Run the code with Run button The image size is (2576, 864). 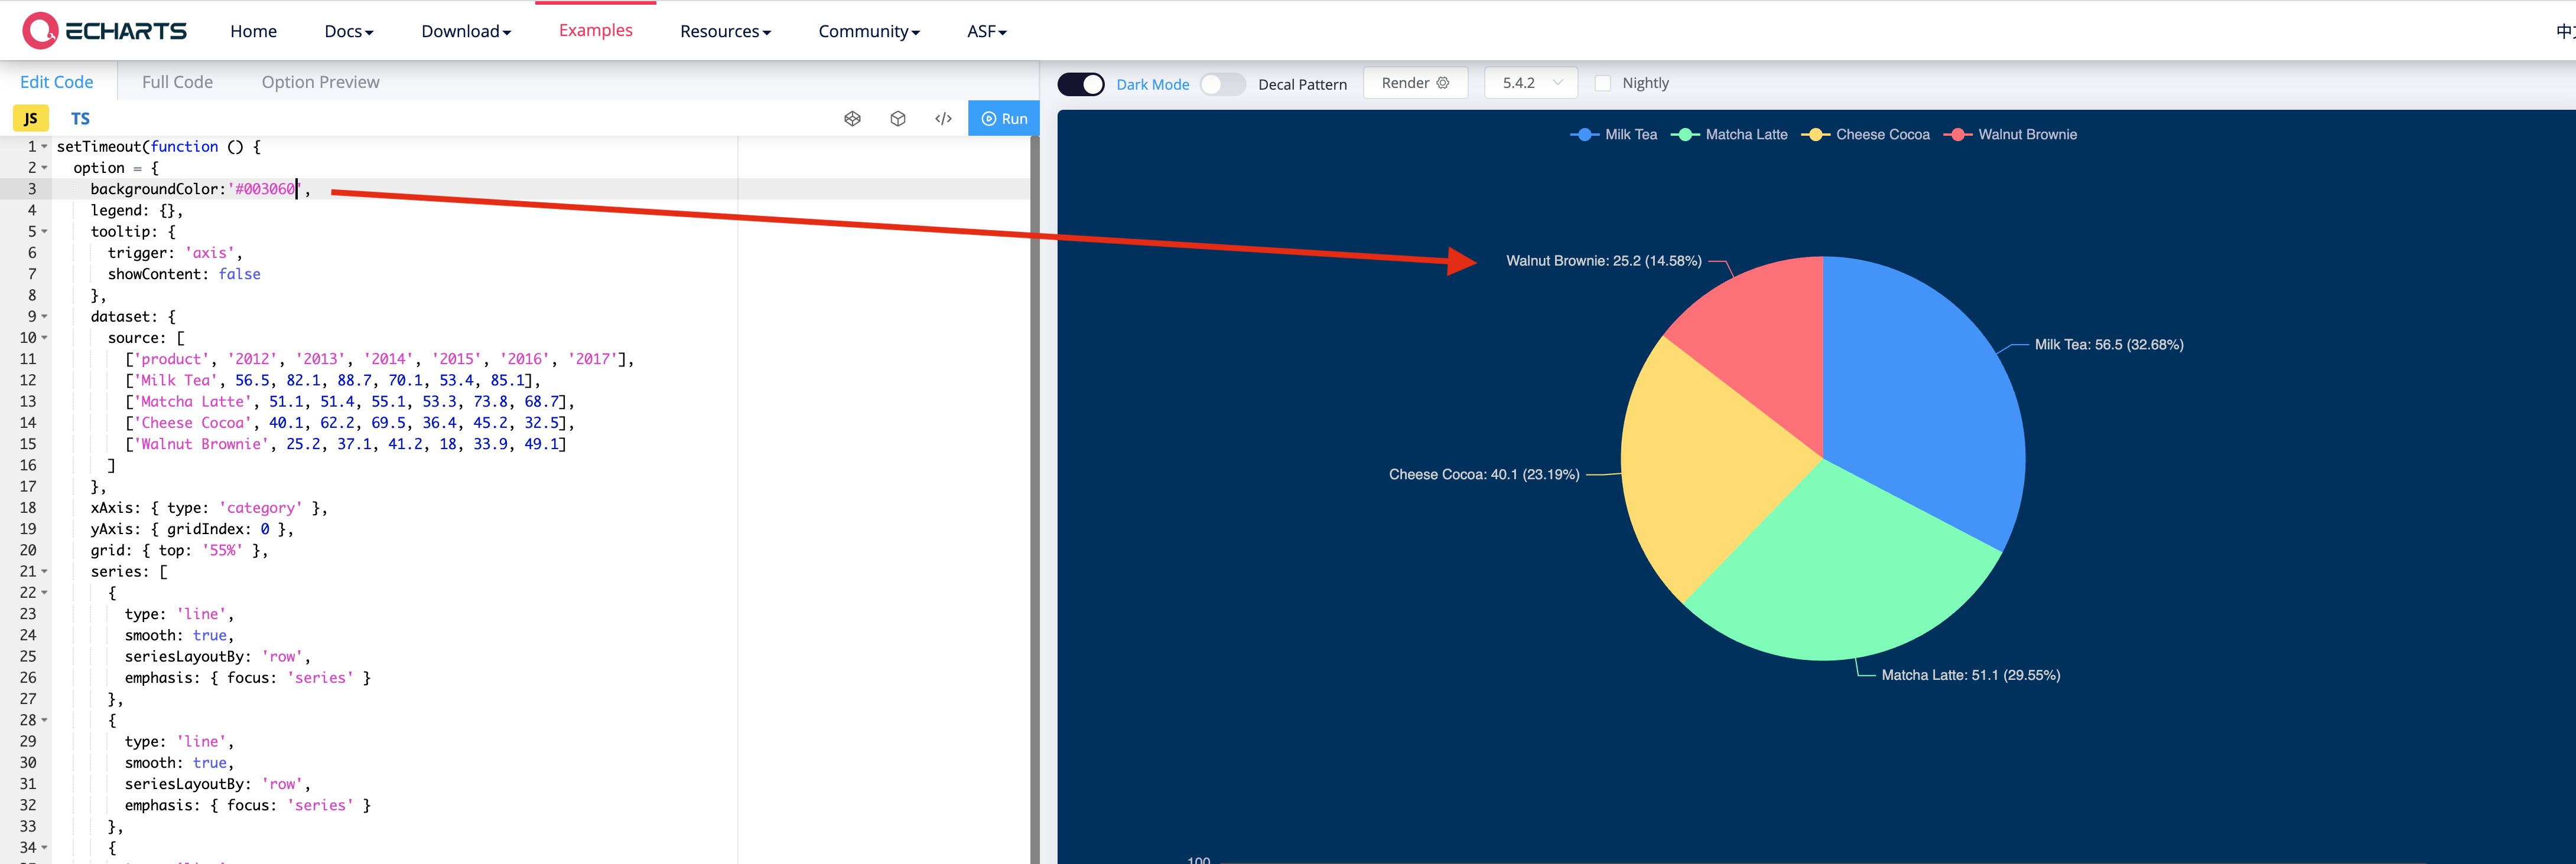(1004, 119)
